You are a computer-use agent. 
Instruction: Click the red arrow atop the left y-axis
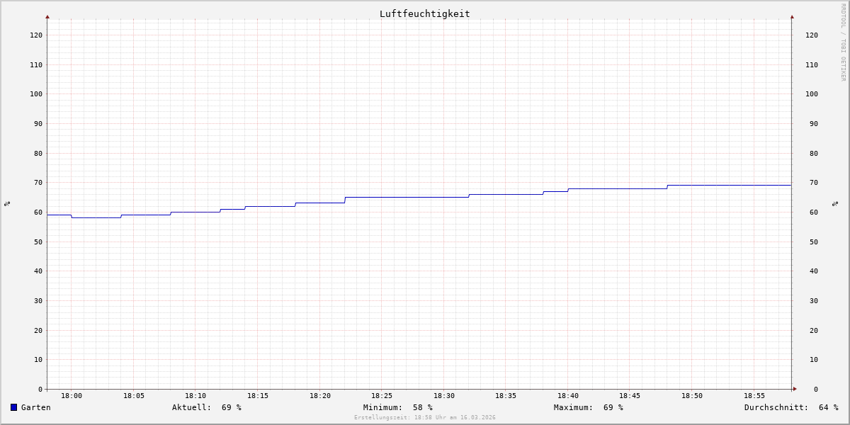coord(47,16)
